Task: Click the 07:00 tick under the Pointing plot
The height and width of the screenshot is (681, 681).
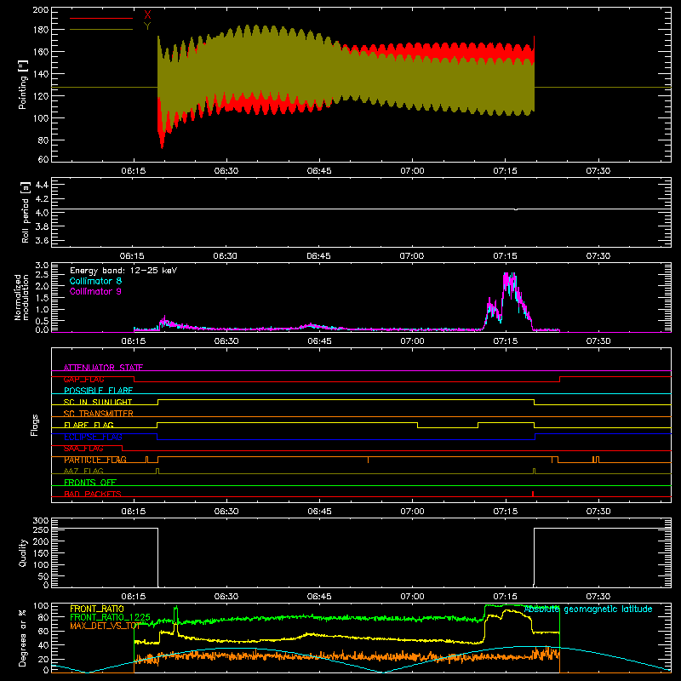Action: coord(412,171)
